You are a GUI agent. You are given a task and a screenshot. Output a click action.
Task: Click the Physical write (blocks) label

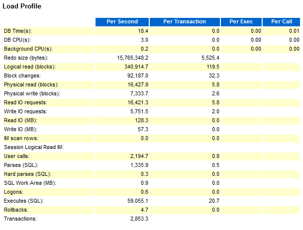pyautogui.click(x=32, y=93)
